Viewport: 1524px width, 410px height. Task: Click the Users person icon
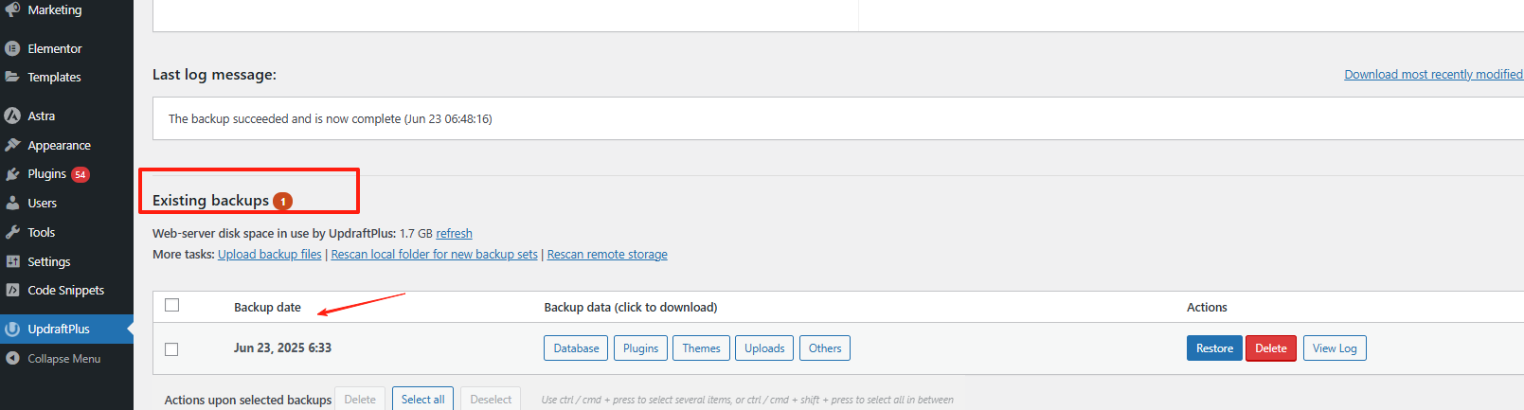tap(12, 203)
